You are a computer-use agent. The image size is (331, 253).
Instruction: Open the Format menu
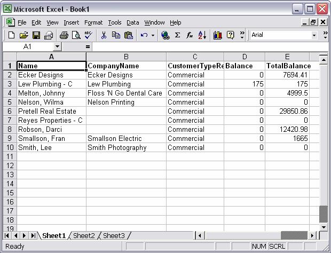(93, 22)
